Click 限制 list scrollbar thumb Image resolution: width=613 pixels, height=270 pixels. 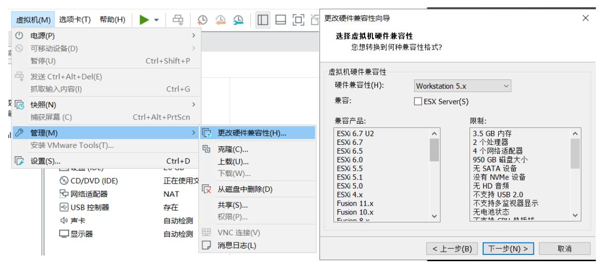(x=575, y=153)
